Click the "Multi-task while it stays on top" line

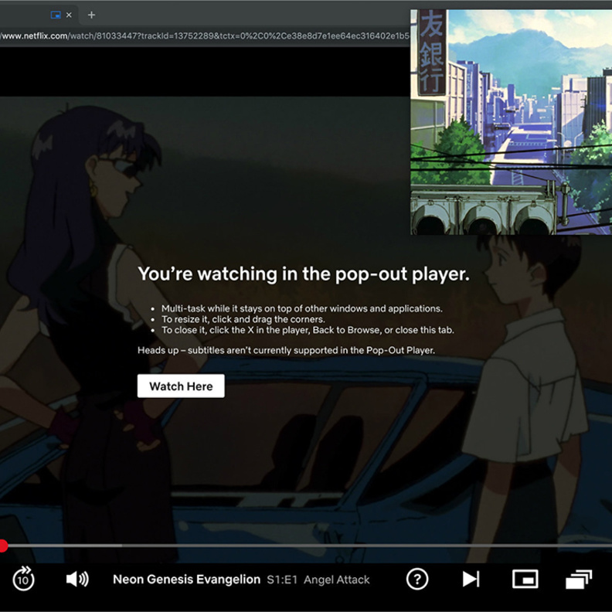(x=301, y=308)
